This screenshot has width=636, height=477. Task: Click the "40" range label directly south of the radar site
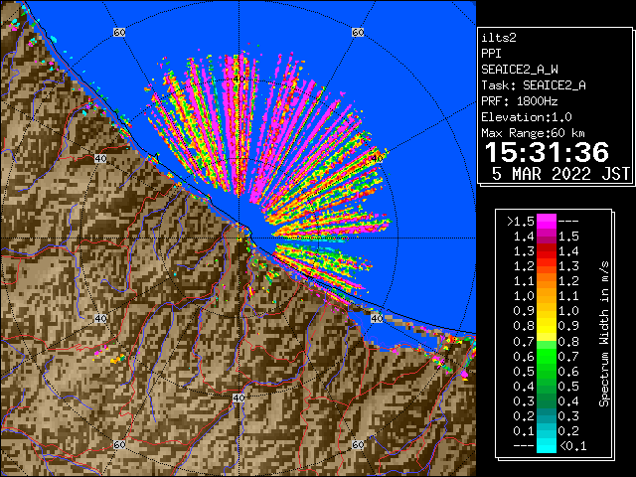[238, 397]
